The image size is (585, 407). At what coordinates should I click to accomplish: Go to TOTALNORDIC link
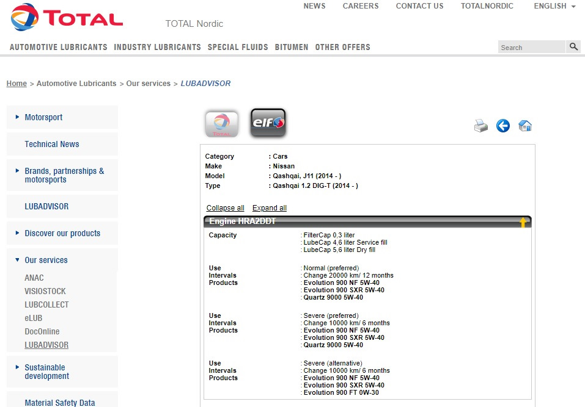(x=487, y=6)
